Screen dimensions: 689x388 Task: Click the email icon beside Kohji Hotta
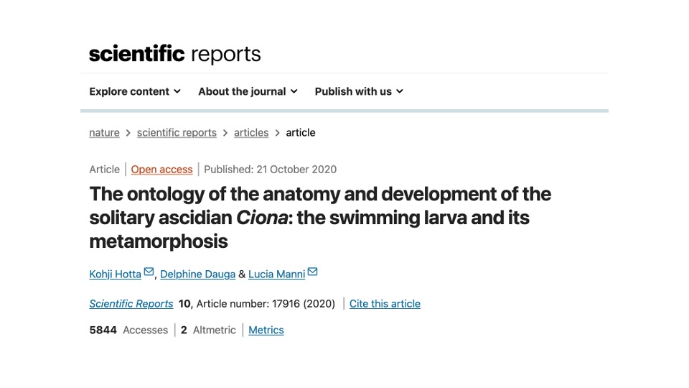click(149, 272)
